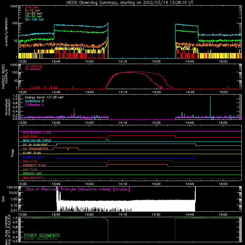Select the green 25-50 keV legend entry
Screen dimensions: 245x245
point(34,17)
